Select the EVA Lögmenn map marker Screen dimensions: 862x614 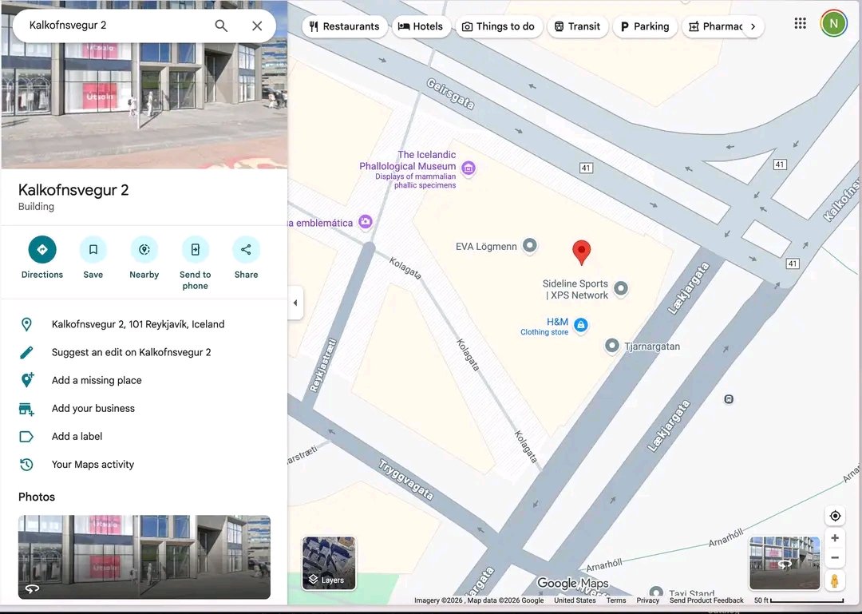click(x=529, y=245)
